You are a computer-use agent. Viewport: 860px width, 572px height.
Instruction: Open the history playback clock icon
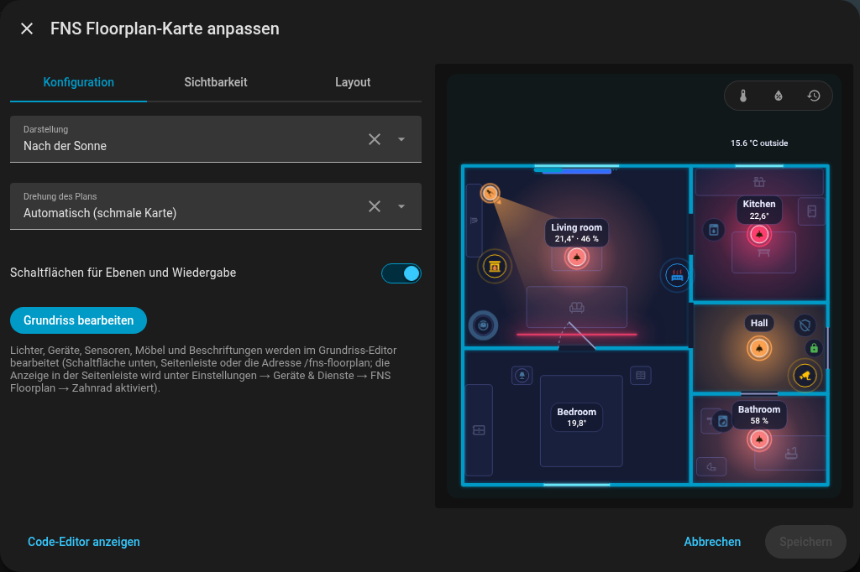coord(814,96)
